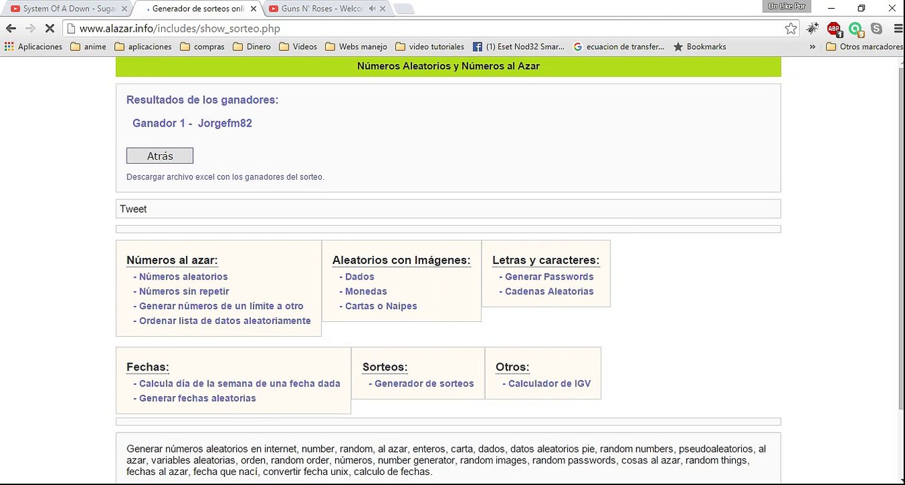The height and width of the screenshot is (485, 905).
Task: Click the browser forward arrow
Action: tap(30, 28)
